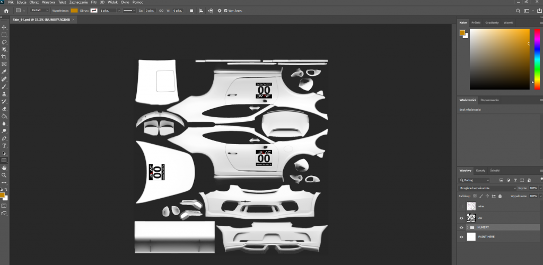Select the Paint Bucket tool
The width and height of the screenshot is (543, 265).
[4, 116]
